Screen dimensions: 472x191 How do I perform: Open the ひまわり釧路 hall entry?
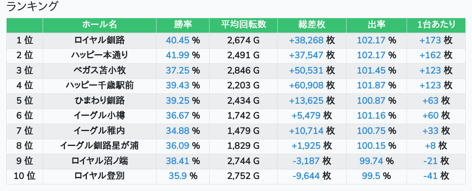(x=99, y=100)
